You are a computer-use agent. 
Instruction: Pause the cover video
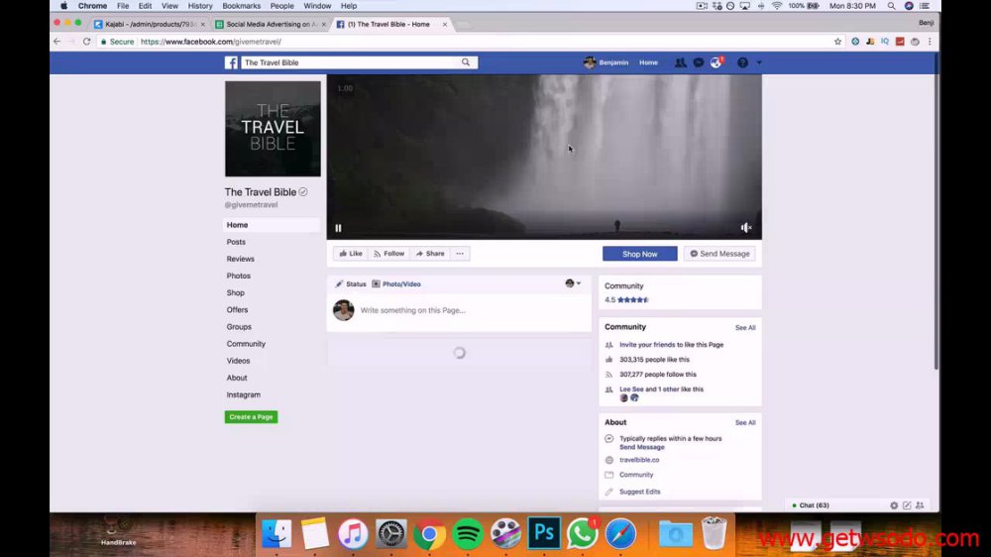[338, 228]
